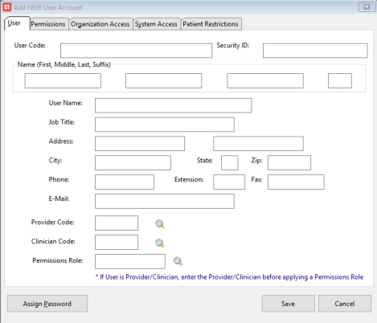
Task: Select the Patient Restrictions tab
Action: click(x=211, y=24)
